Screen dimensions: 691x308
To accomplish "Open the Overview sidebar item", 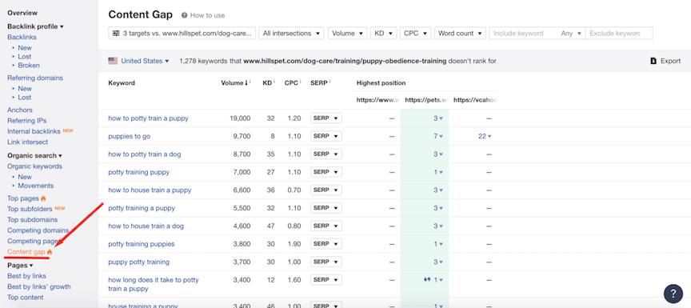I will (22, 13).
